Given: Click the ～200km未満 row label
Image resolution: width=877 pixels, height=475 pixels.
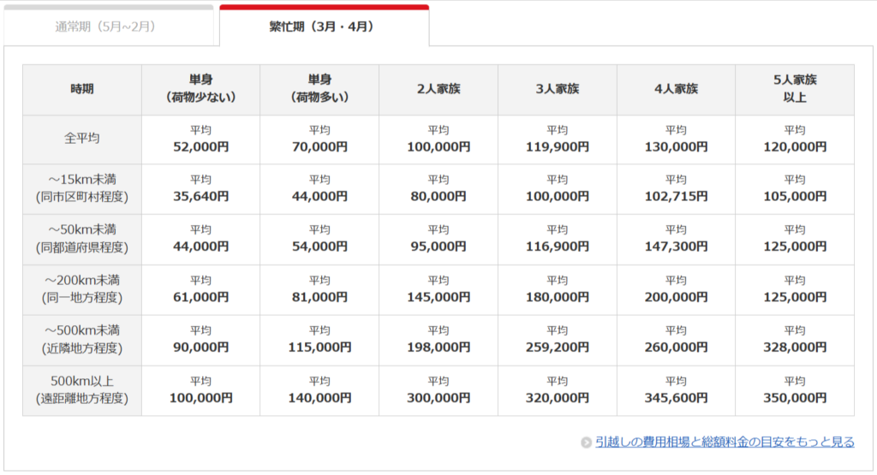Looking at the screenshot, I should tap(82, 289).
